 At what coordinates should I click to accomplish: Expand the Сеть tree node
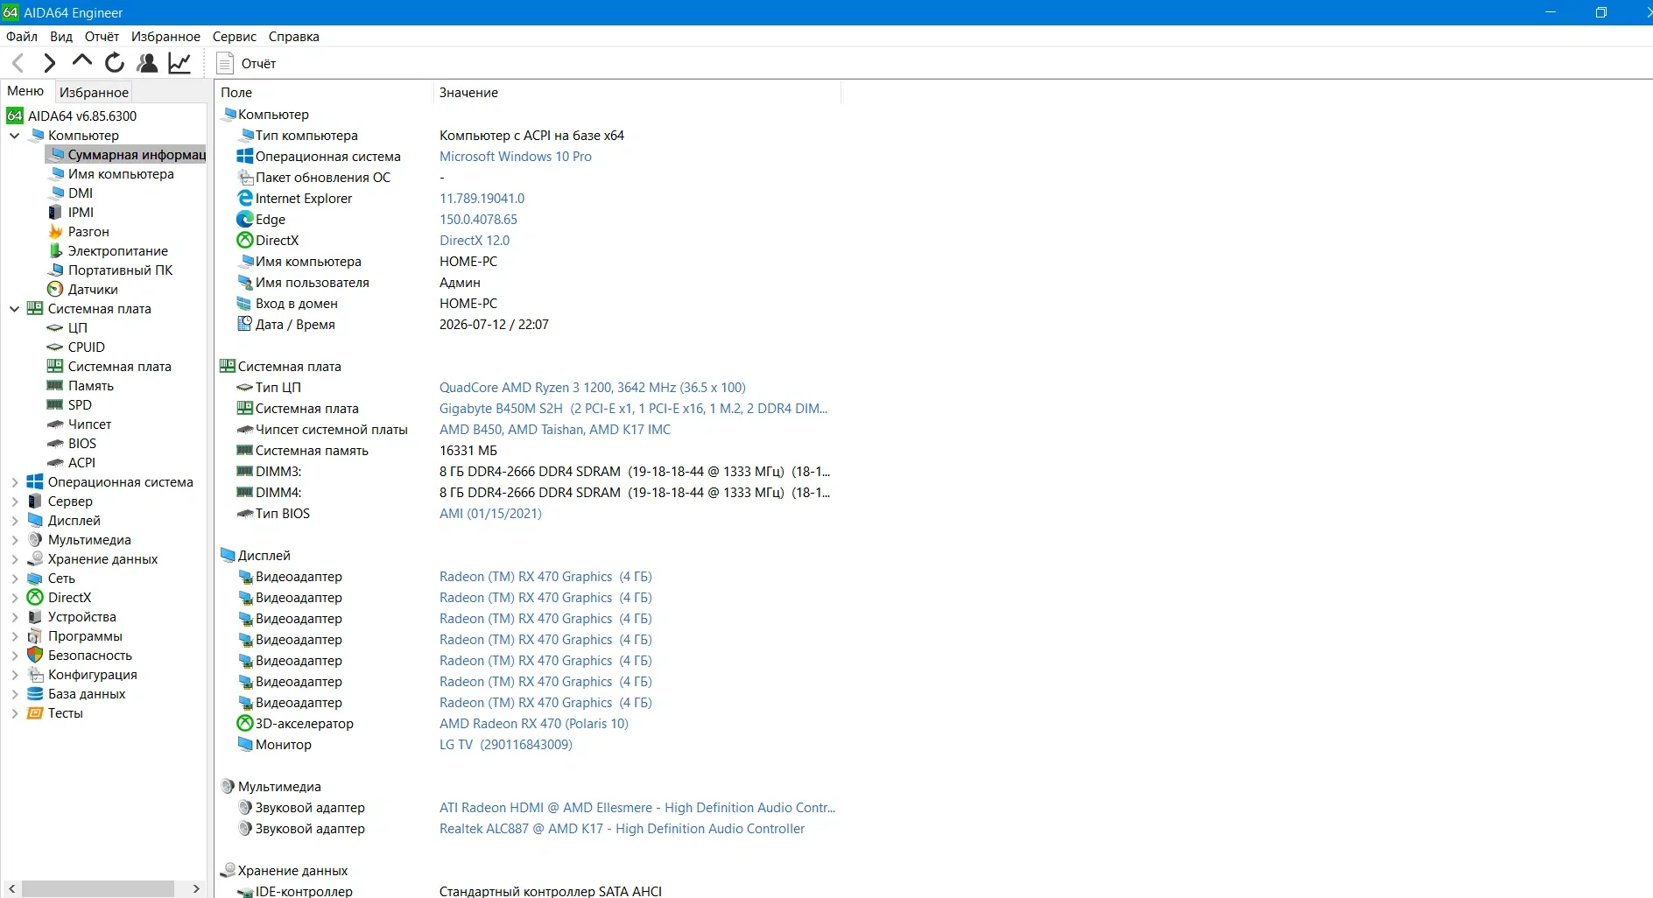click(15, 579)
